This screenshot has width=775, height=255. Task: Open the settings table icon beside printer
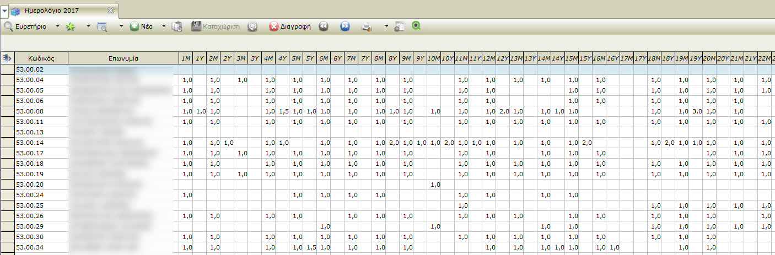click(400, 26)
